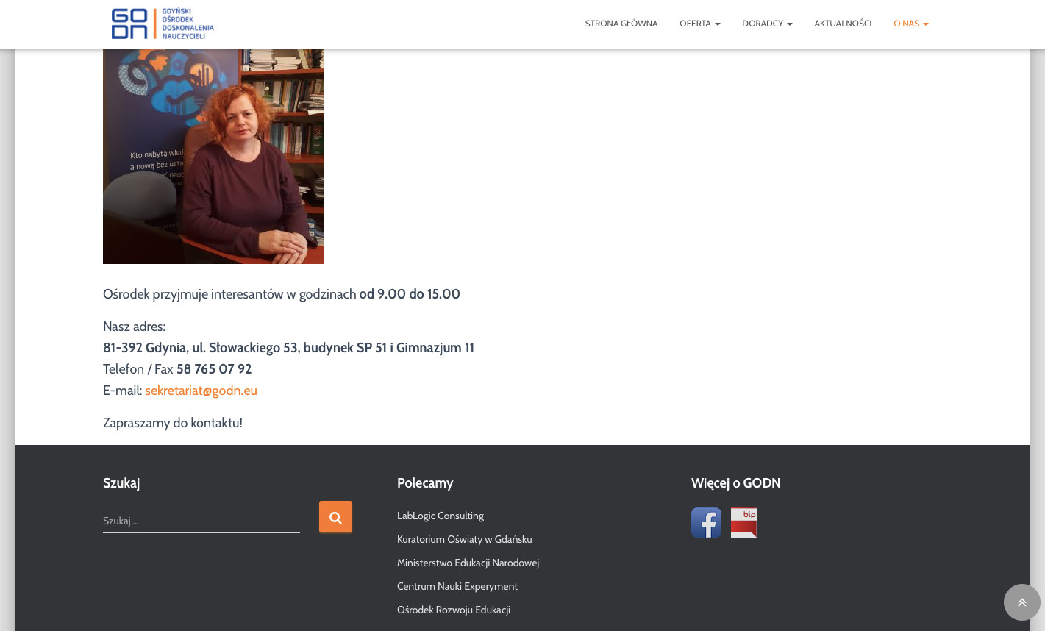Screen dimensions: 1045x631
Task: Open Kuratorium Oświaty w Gdańsku link
Action: [x=465, y=539]
